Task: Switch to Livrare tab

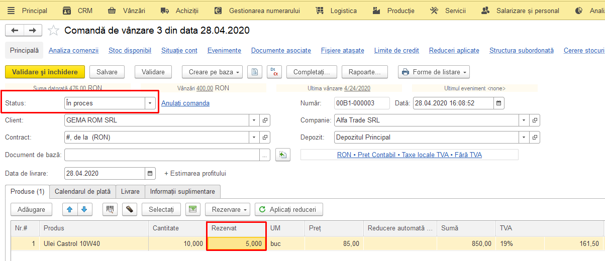Action: tap(130, 191)
